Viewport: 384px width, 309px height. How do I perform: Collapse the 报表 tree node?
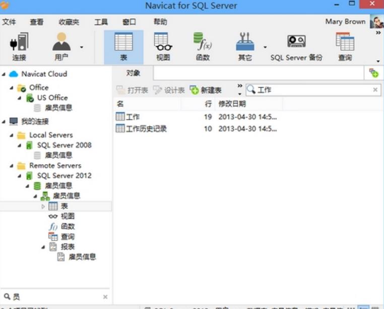click(43, 247)
